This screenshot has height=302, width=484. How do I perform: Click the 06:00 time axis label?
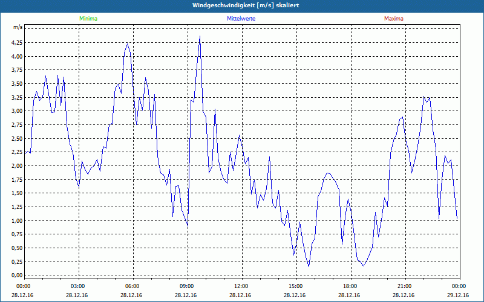pyautogui.click(x=132, y=286)
